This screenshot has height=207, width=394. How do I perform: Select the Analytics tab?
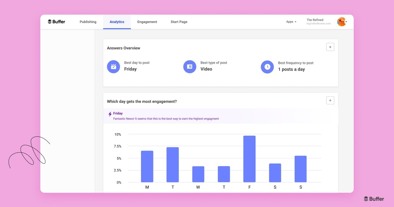coord(117,22)
